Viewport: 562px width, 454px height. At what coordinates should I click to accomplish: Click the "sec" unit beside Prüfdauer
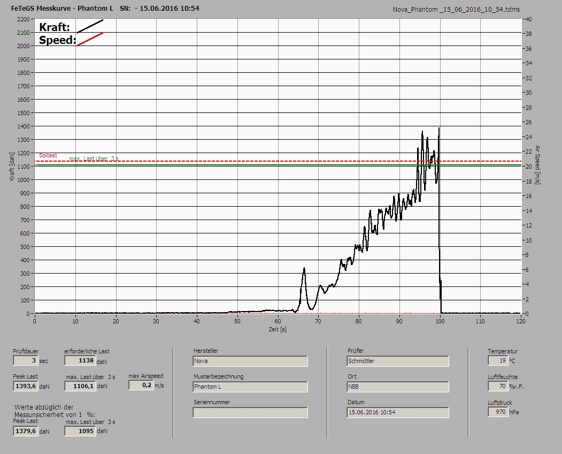(43, 361)
